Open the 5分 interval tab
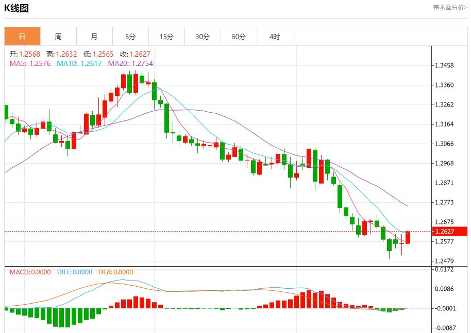 point(130,37)
